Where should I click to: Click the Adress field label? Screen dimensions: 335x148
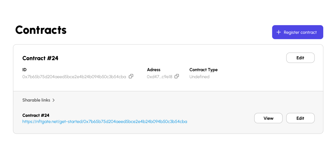(x=154, y=70)
